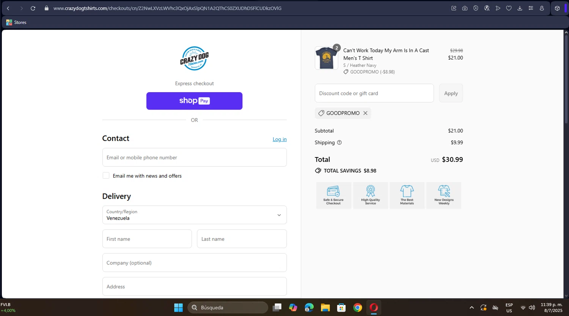
Task: Open the clock showing 11:39 p. m.
Action: pos(552,308)
